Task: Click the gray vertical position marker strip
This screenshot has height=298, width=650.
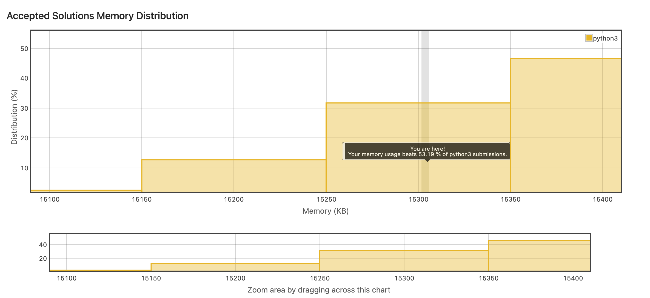Action: tap(425, 68)
